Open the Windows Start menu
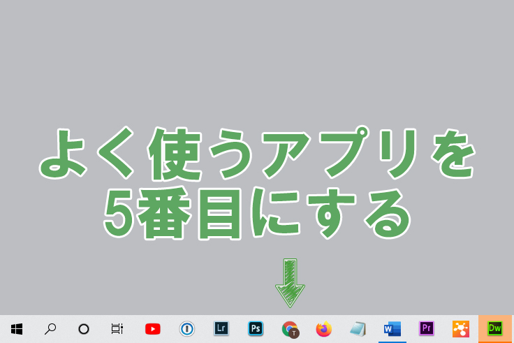 tap(17, 329)
